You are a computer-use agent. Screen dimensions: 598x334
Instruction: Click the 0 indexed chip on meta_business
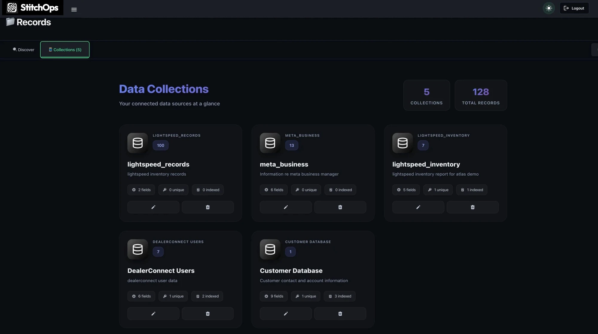340,190
